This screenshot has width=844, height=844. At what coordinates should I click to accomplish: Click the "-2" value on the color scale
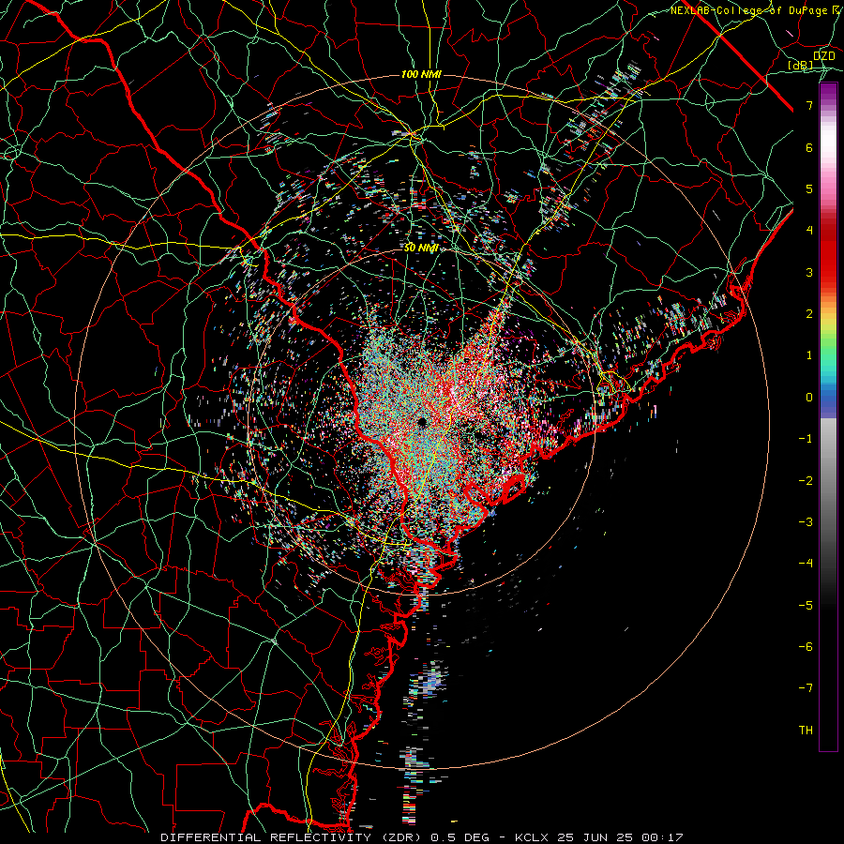pos(806,481)
